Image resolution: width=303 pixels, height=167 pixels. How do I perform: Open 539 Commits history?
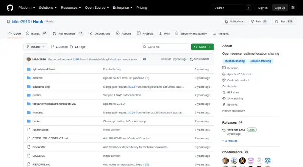(x=200, y=59)
